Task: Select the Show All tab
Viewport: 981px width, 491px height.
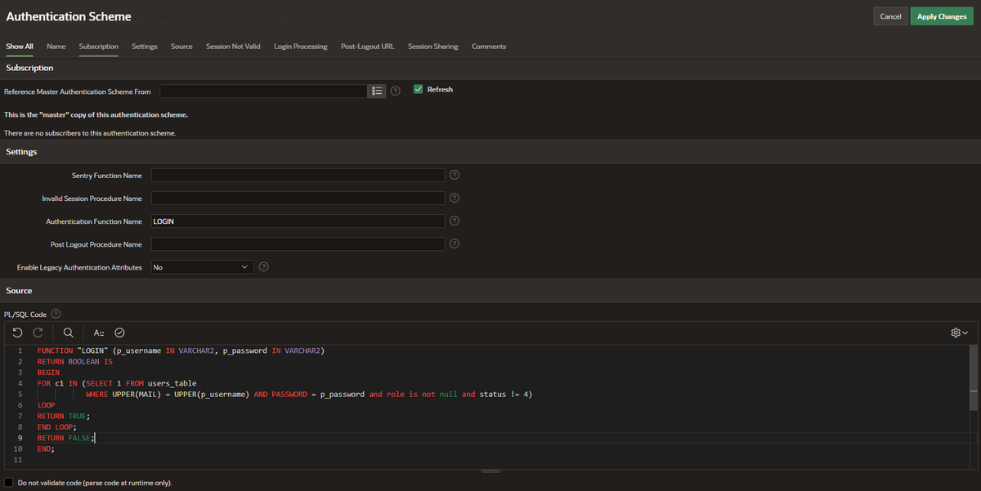Action: [20, 47]
